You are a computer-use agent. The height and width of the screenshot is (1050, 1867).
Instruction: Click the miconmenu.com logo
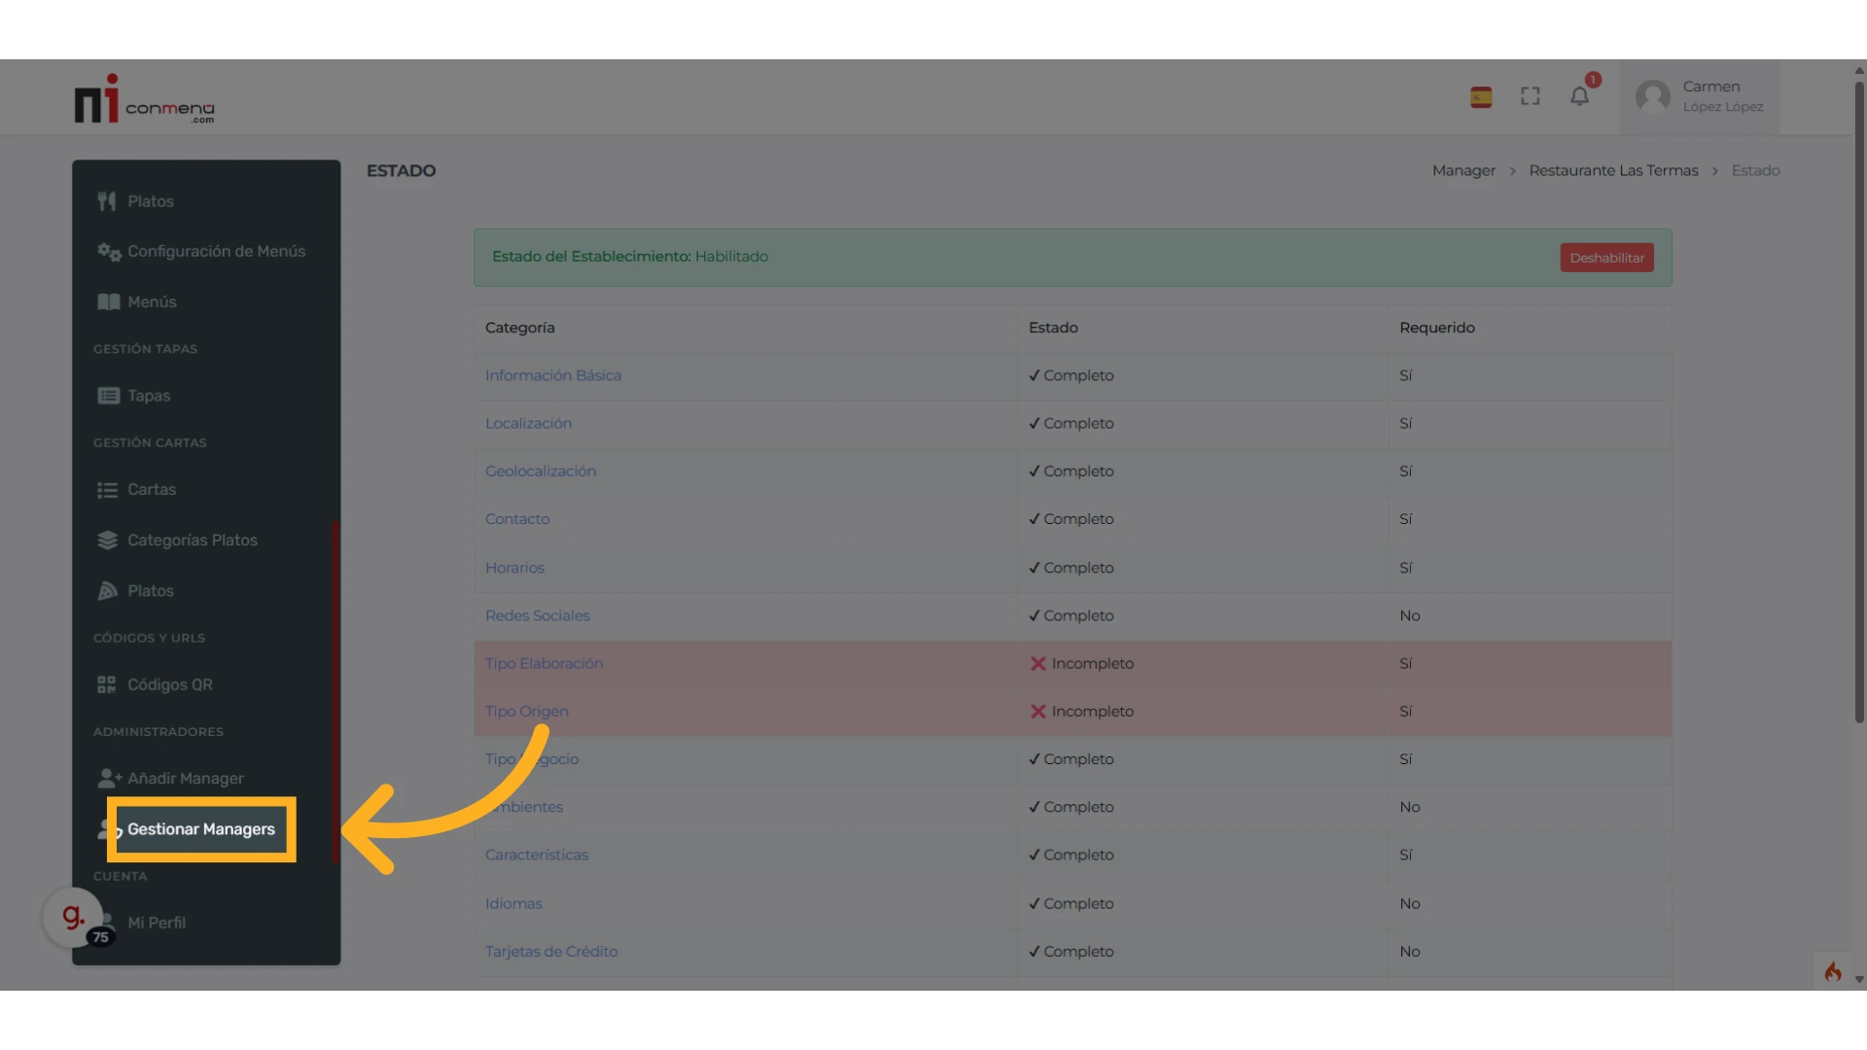[144, 100]
